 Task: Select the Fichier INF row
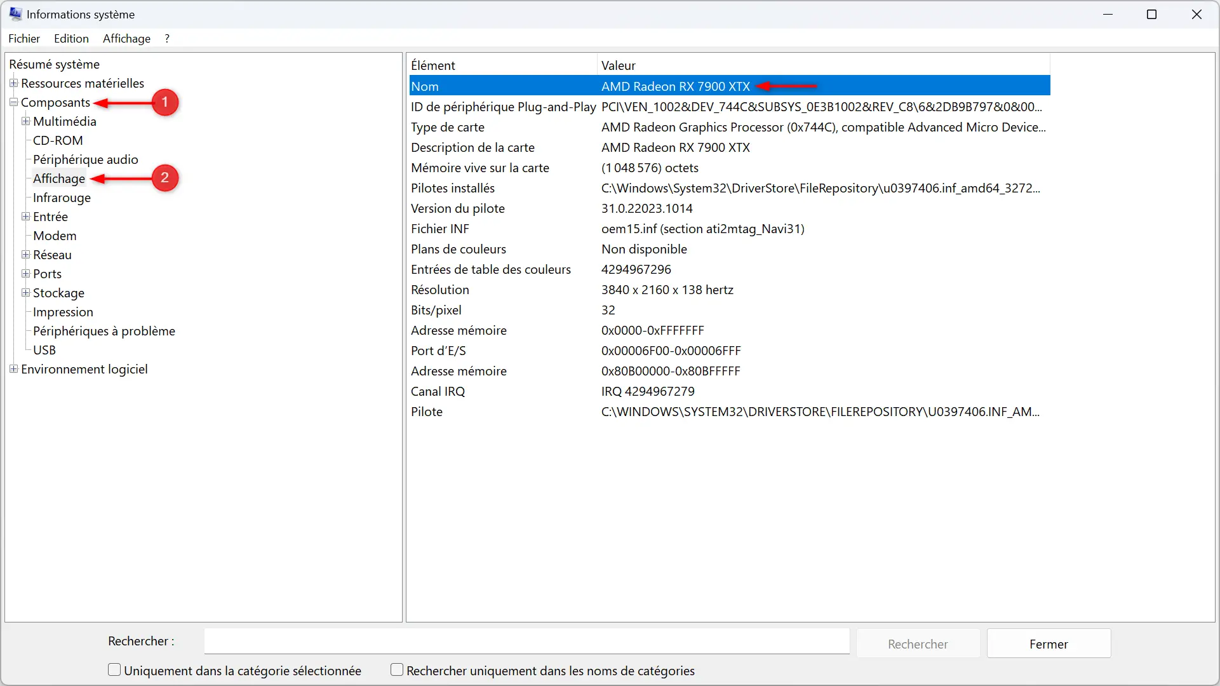[730, 229]
